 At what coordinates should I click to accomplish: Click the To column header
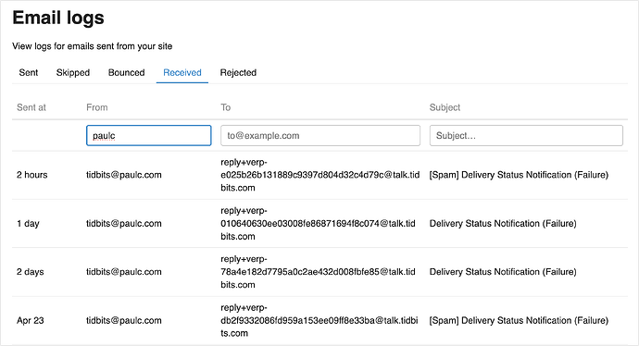click(226, 107)
